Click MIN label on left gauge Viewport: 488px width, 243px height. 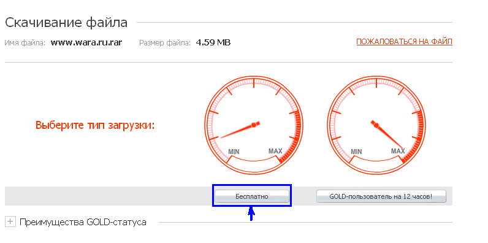tap(234, 152)
